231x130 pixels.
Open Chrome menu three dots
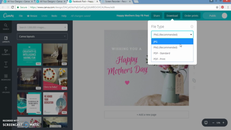[228, 7]
